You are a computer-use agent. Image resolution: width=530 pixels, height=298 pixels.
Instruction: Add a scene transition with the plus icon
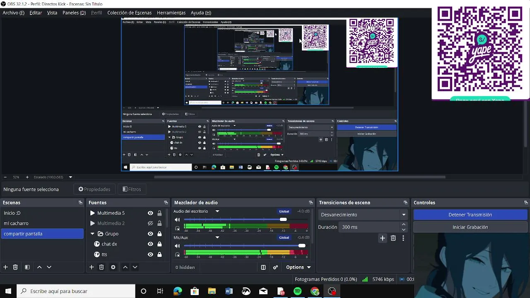383,238
